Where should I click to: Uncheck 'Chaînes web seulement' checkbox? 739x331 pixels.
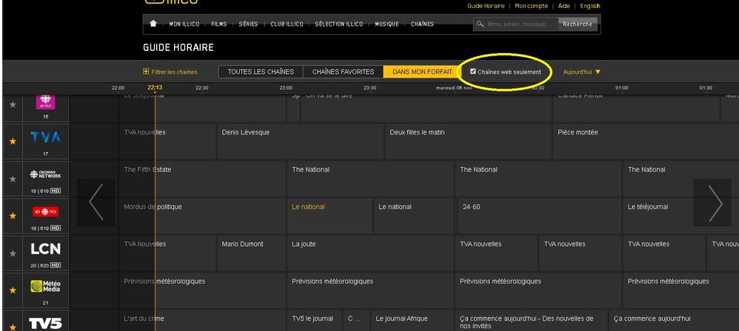click(x=473, y=72)
